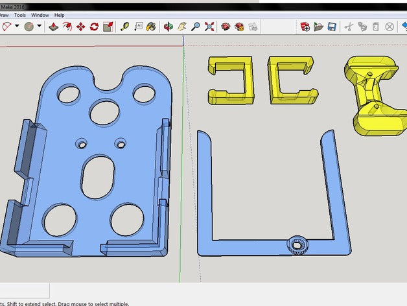
Task: Open the Window menu
Action: pos(40,15)
